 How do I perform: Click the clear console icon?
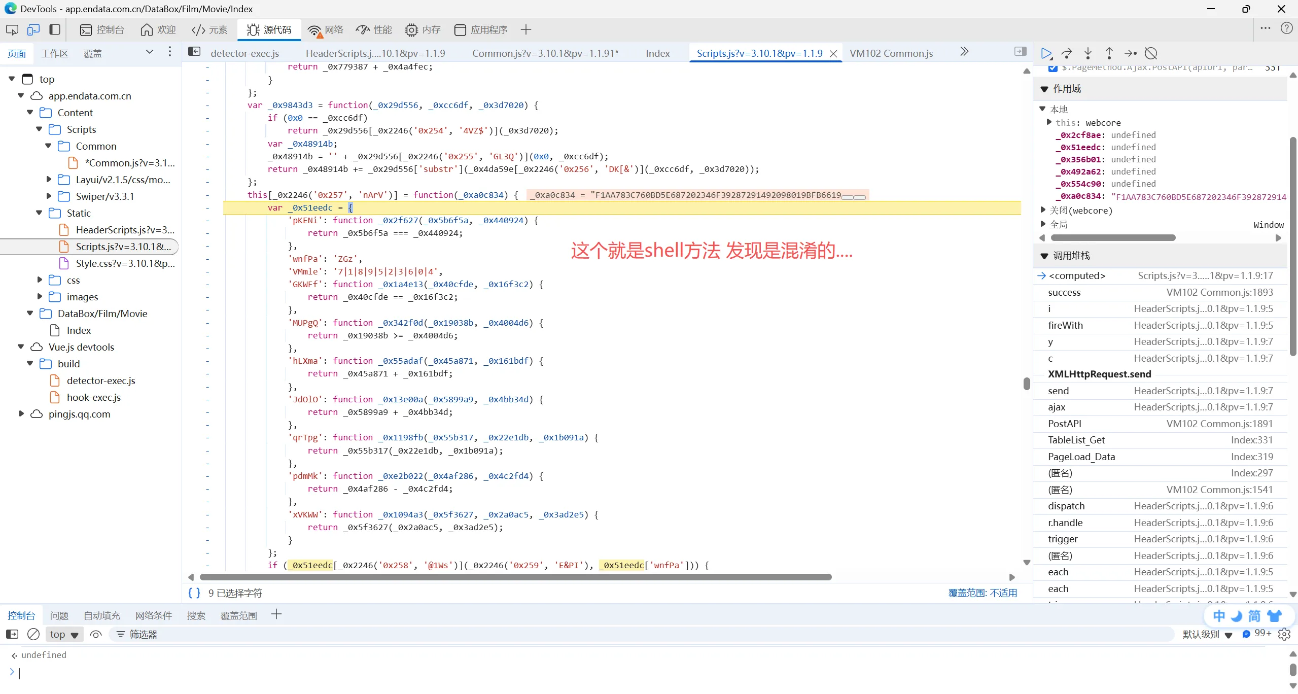[x=33, y=634]
